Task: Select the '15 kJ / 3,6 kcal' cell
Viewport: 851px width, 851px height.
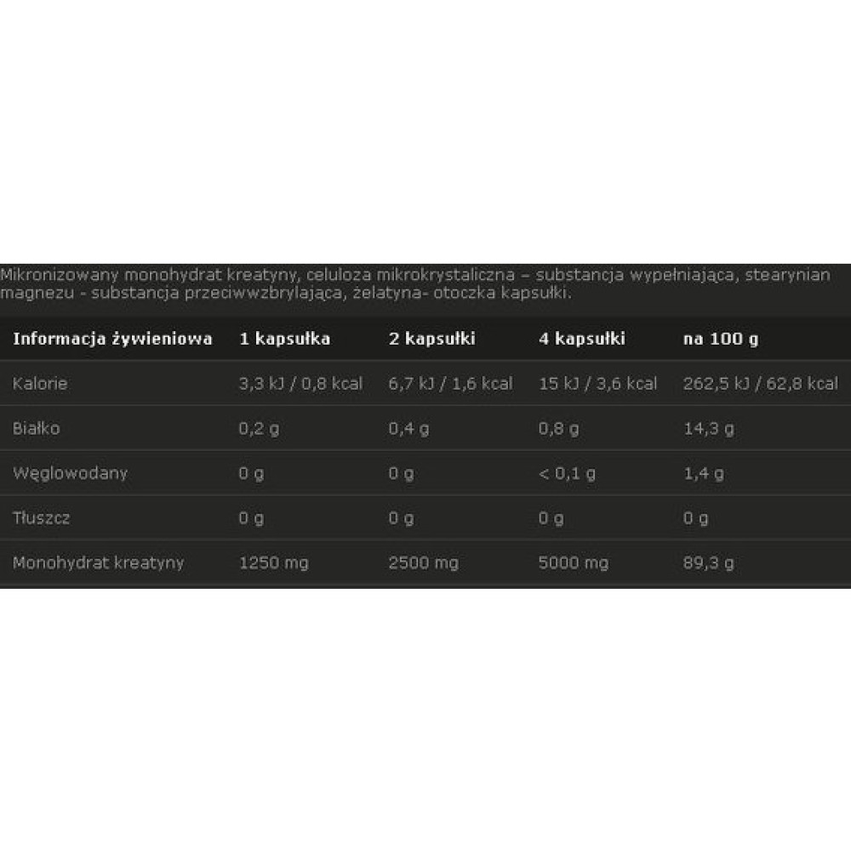Action: coord(597,384)
